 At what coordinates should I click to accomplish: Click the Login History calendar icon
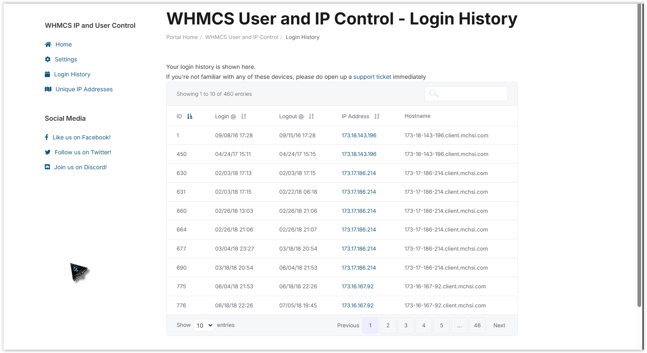47,74
